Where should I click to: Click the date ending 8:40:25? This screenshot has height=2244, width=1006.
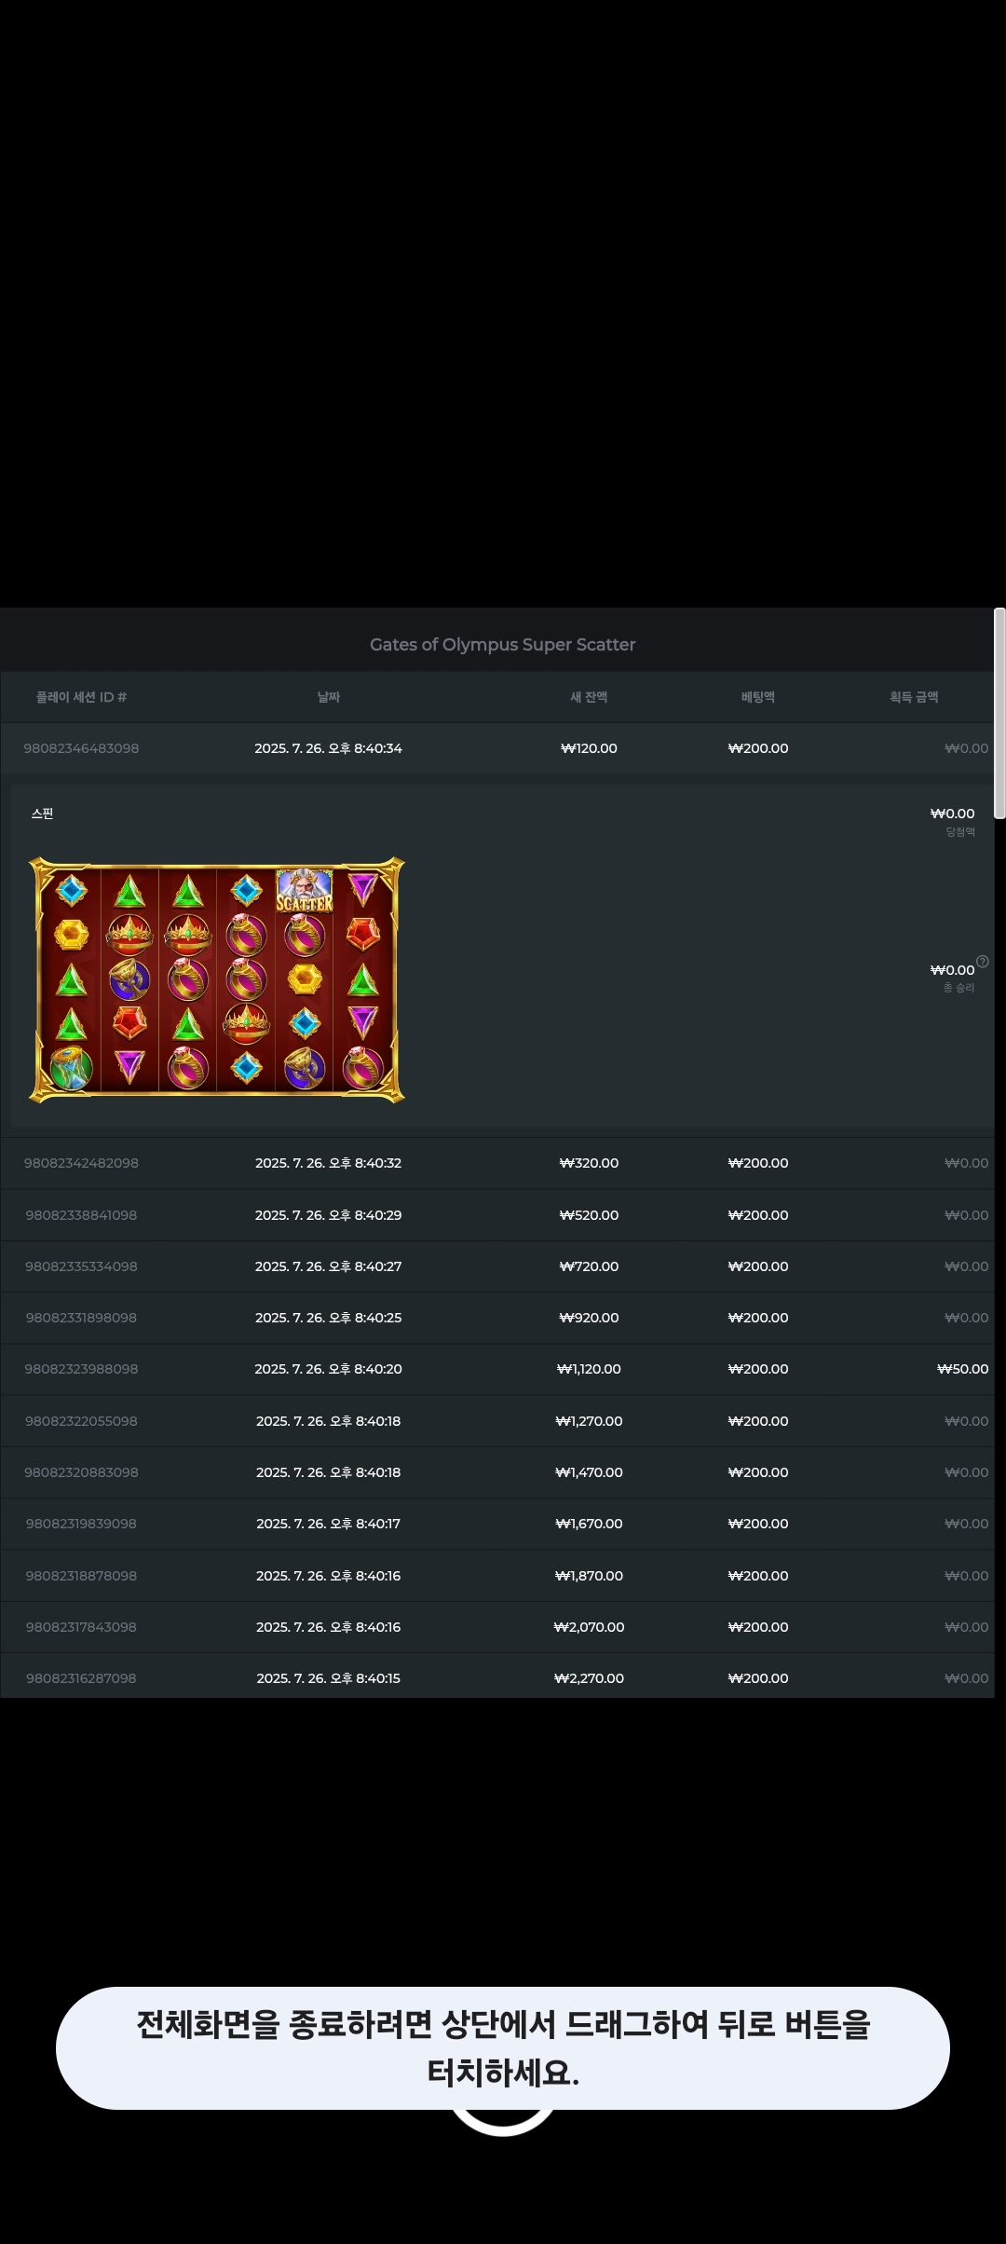[329, 1318]
